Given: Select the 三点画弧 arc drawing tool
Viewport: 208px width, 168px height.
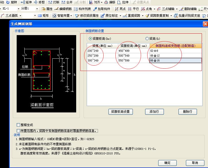Looking at the screenshot, I should coord(9,16).
